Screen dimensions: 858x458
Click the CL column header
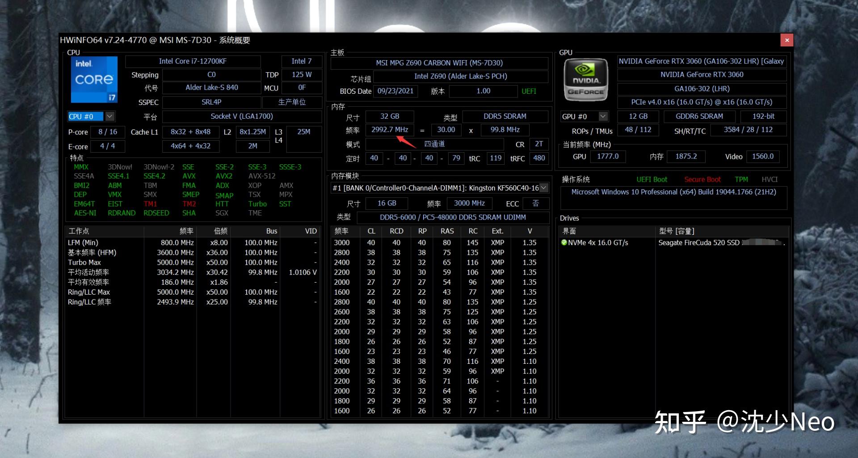(x=371, y=231)
